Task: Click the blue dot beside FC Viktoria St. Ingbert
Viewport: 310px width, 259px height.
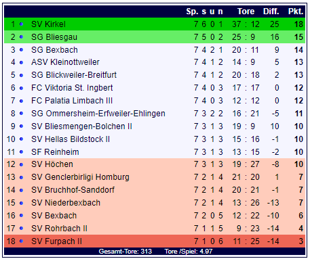Action: pos(21,88)
